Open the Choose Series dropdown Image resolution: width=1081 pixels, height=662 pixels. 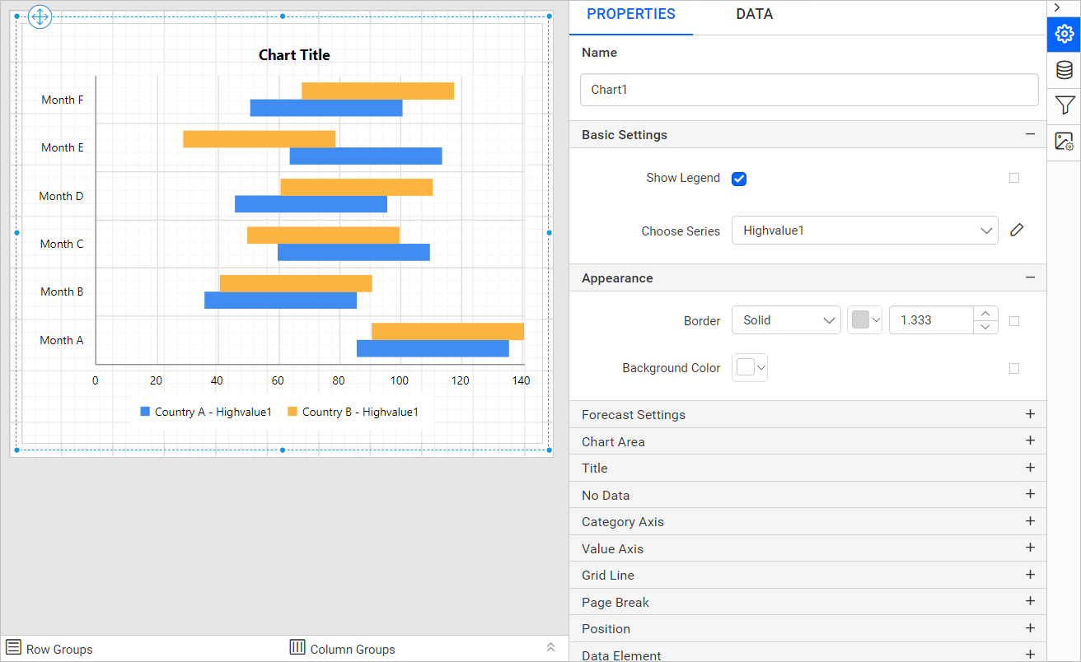coord(864,231)
